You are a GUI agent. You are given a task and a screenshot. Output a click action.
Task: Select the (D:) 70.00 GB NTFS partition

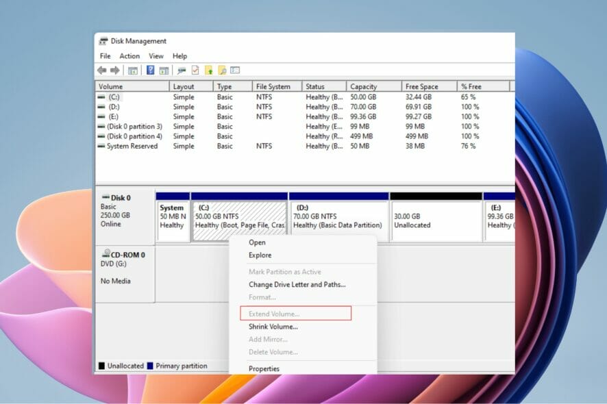click(x=338, y=220)
